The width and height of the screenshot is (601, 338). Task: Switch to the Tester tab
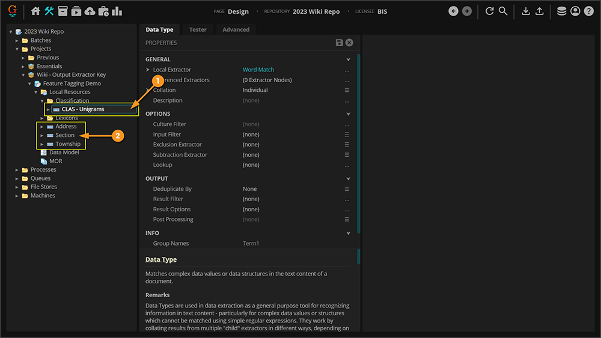(x=198, y=29)
